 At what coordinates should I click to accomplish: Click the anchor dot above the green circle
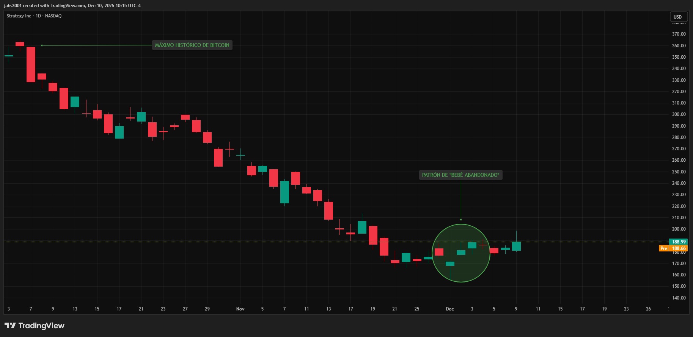pyautogui.click(x=461, y=220)
